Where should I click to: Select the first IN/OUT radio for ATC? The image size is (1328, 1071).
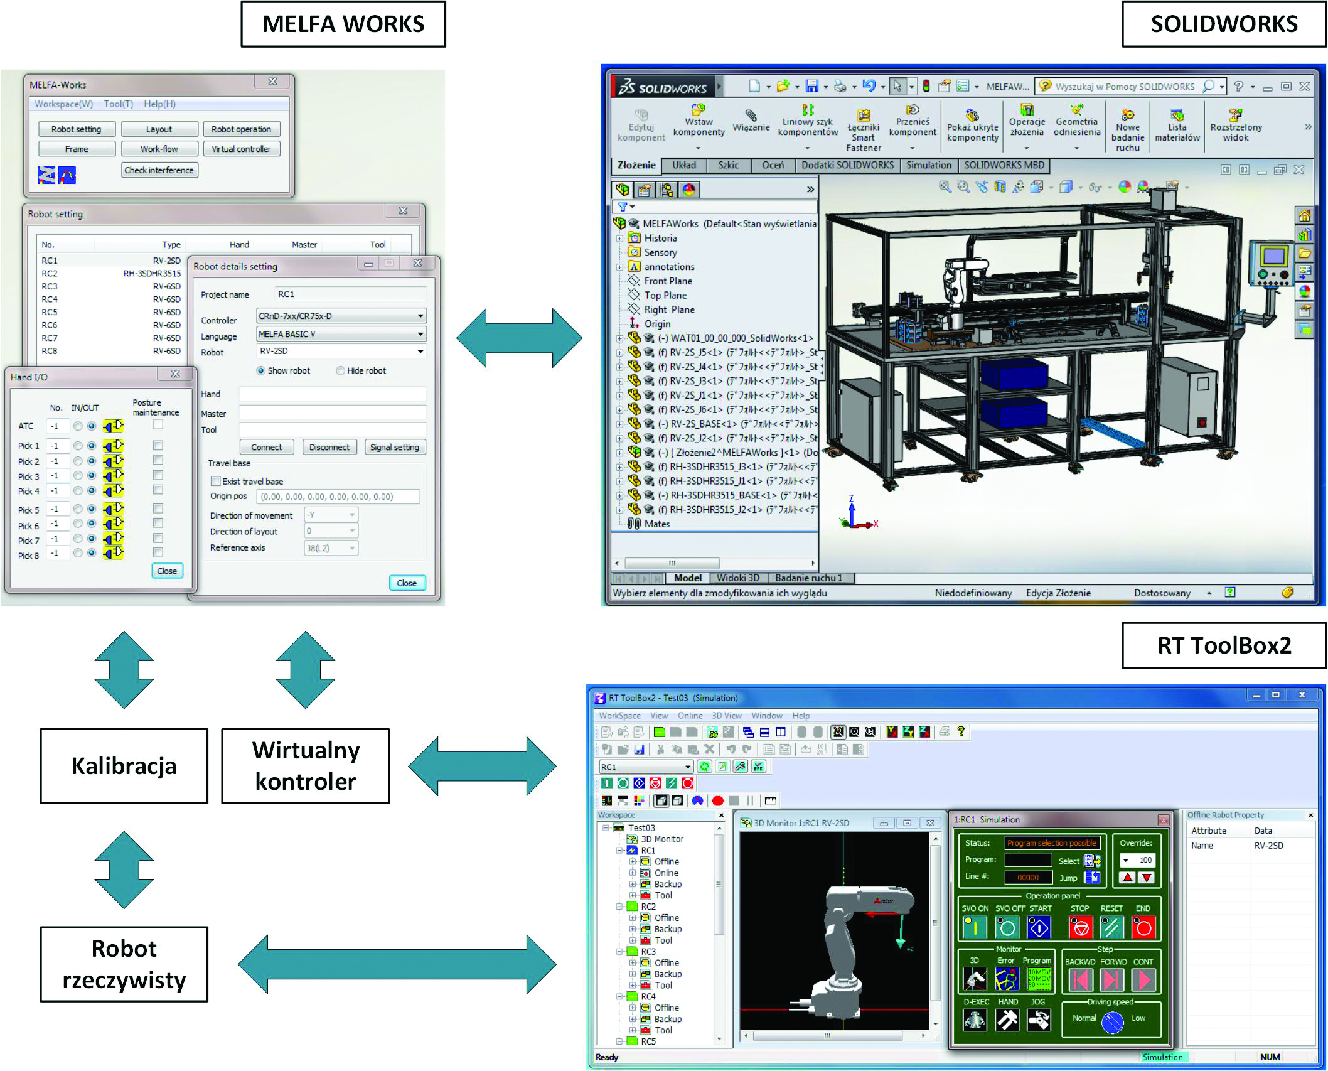click(x=78, y=426)
